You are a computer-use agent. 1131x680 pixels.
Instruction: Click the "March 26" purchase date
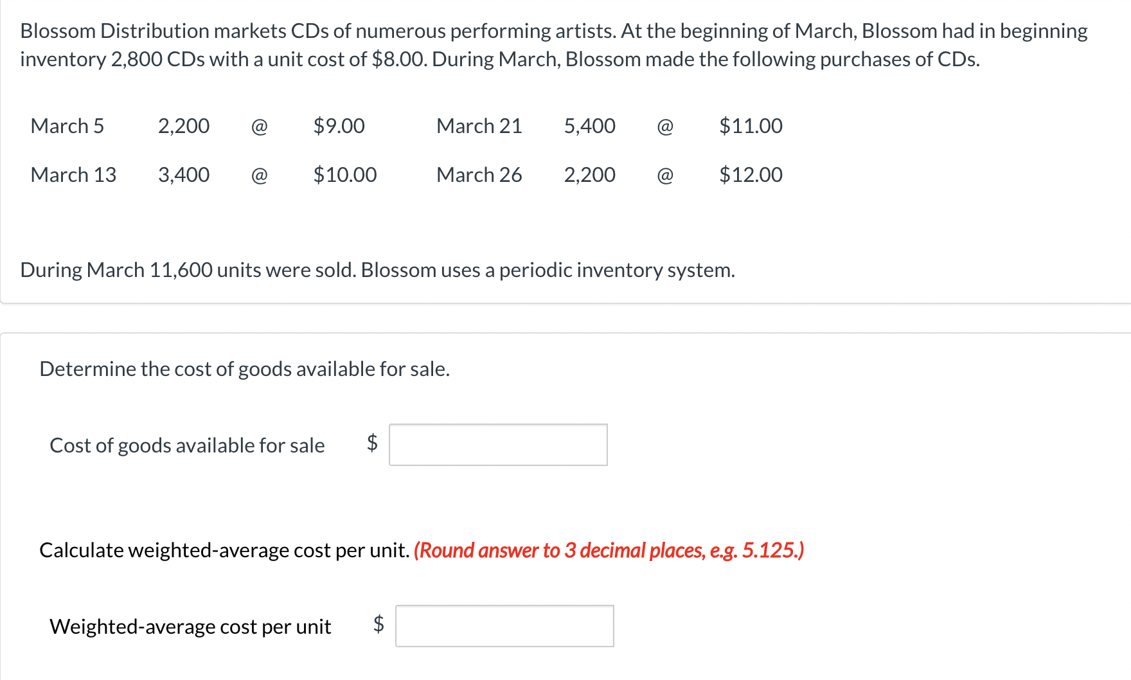pos(479,175)
